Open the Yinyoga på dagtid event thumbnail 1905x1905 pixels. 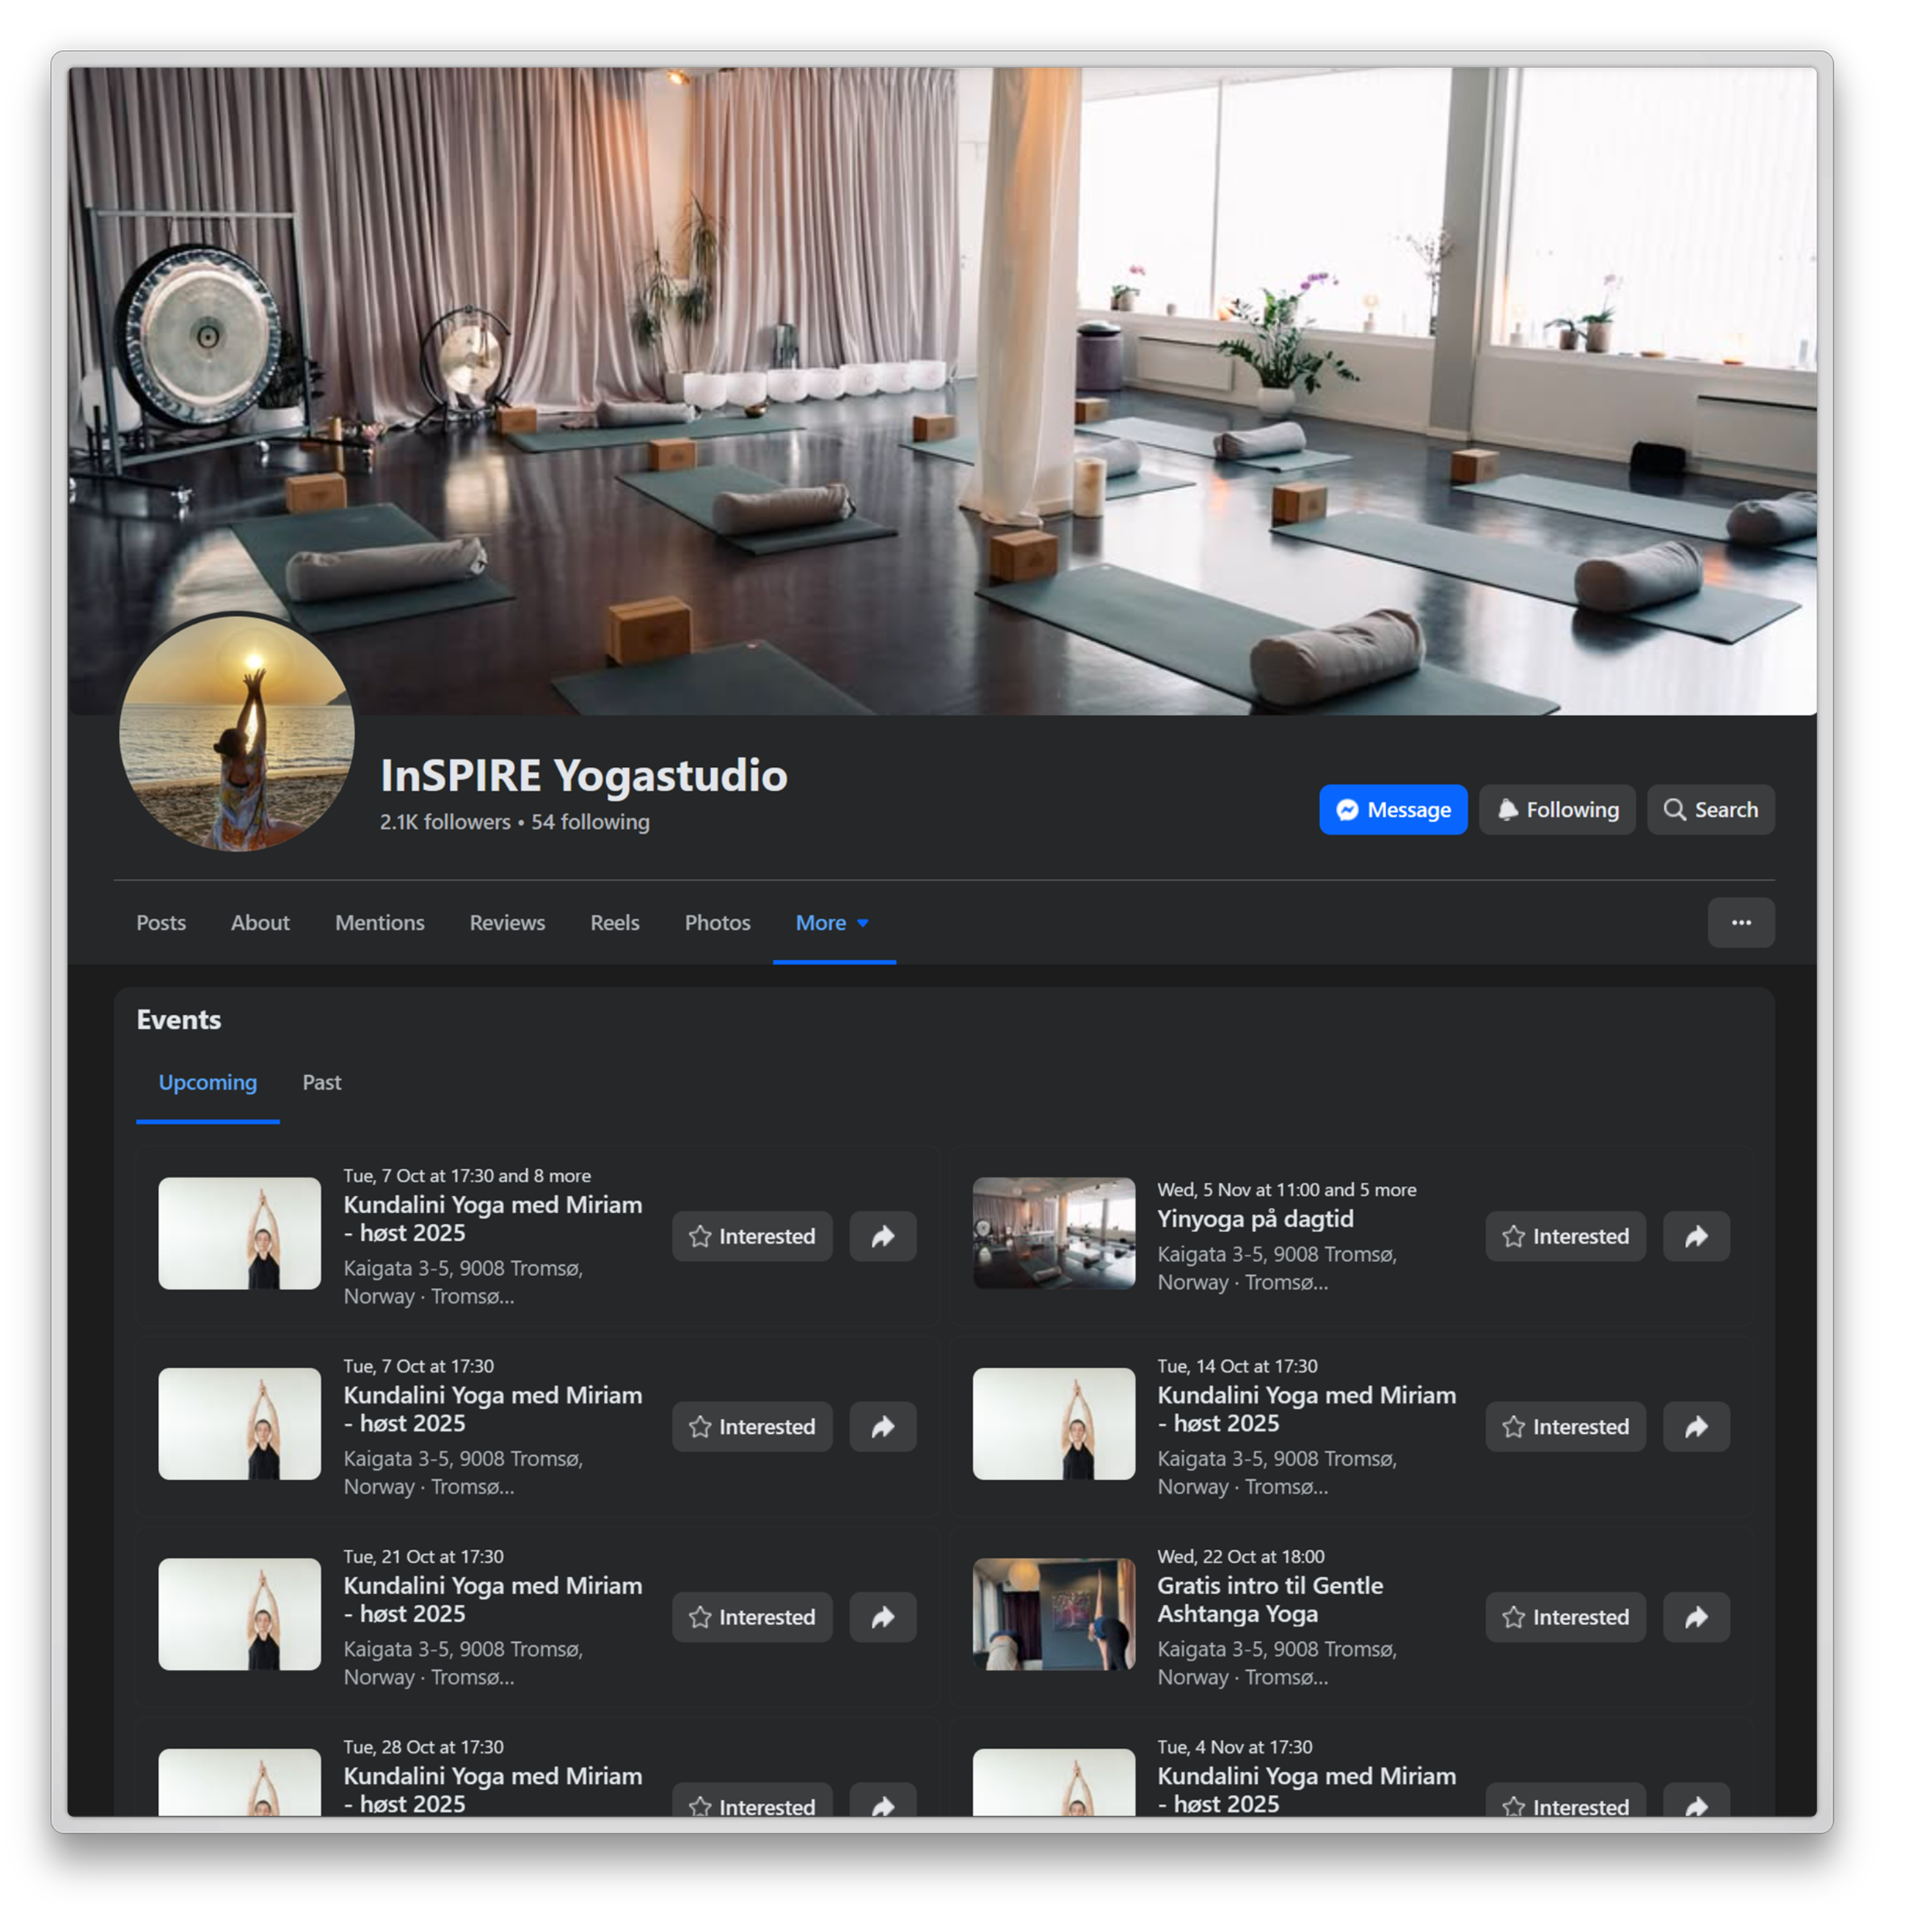click(x=1053, y=1233)
